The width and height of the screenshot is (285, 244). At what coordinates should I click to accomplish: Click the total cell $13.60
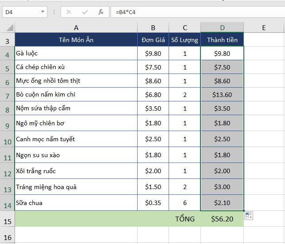coord(222,95)
